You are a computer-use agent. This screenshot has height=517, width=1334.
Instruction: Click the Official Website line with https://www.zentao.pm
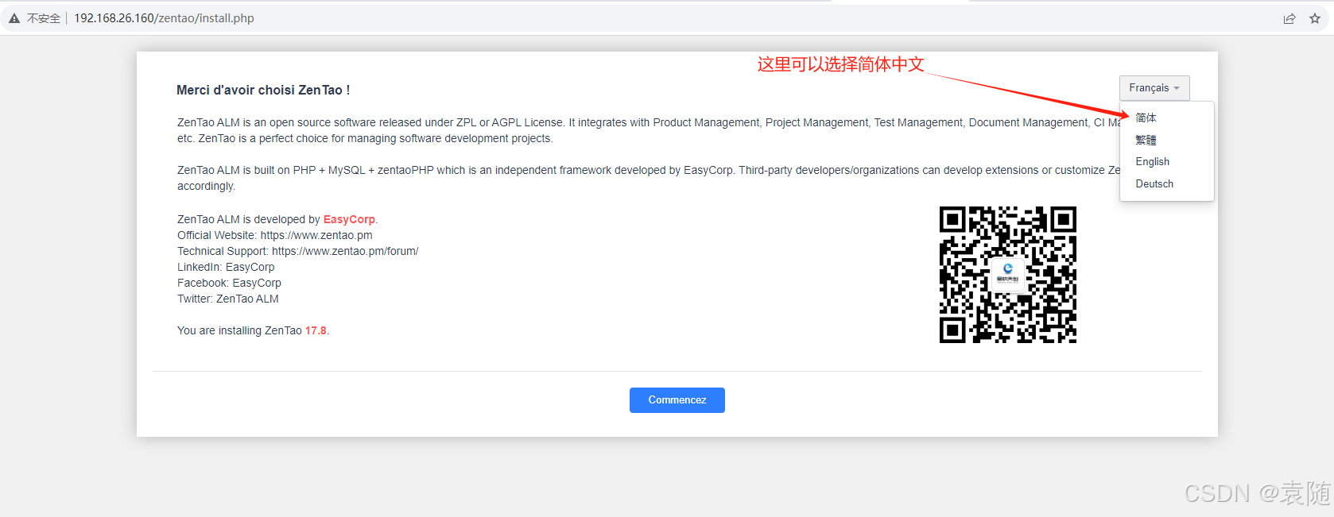[x=275, y=235]
